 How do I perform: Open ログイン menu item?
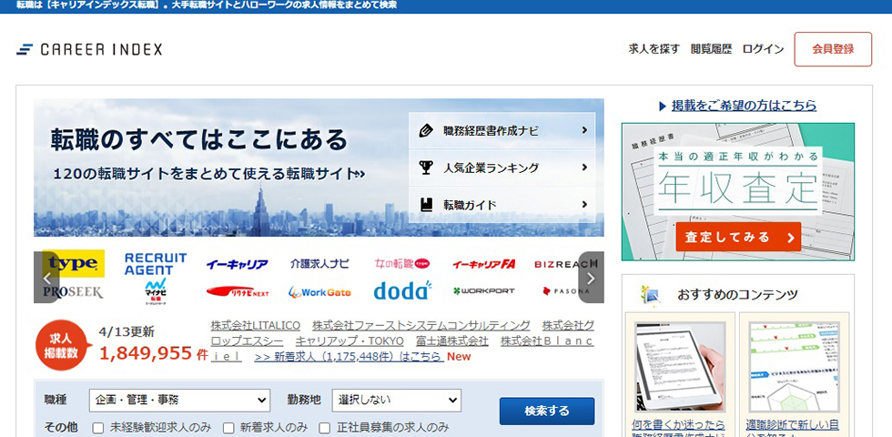point(763,49)
